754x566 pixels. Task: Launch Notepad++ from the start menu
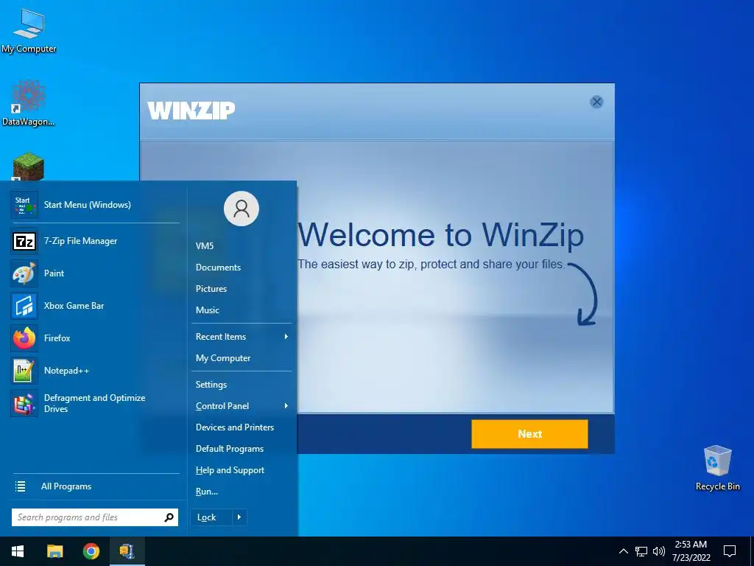tap(95, 371)
